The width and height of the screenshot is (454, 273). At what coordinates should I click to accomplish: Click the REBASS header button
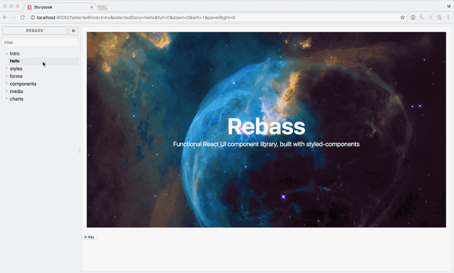(x=35, y=31)
